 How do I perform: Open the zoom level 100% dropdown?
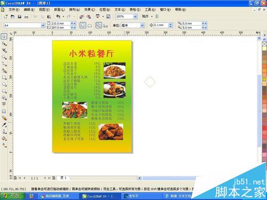pyautogui.click(x=135, y=17)
